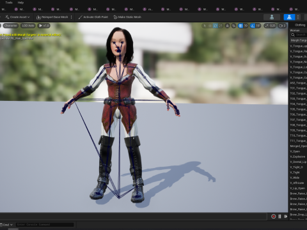Open the playback speed x1.0 menu
This screenshot has height=230, width=307.
point(44,26)
